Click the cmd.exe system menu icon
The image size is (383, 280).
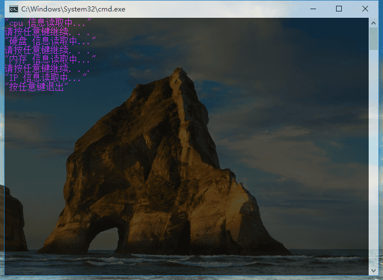coord(13,9)
